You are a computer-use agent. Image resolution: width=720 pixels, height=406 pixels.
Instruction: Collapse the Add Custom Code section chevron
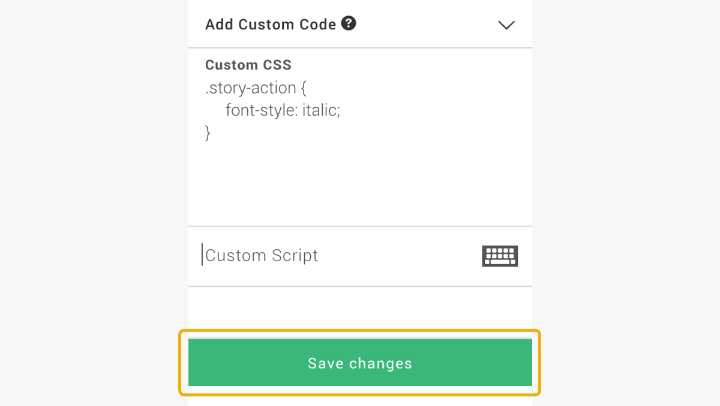pyautogui.click(x=506, y=25)
